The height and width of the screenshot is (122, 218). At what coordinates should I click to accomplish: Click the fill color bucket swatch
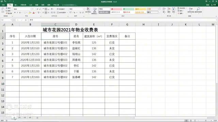pyautogui.click(x=30, y=13)
